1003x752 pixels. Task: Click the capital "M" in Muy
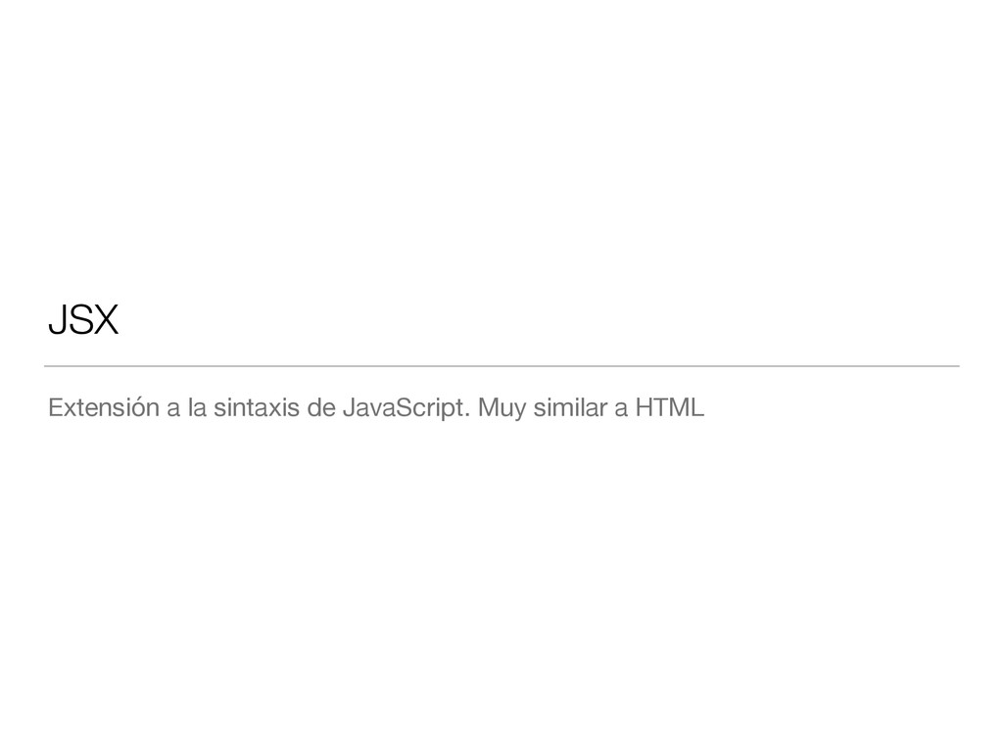tap(488, 407)
